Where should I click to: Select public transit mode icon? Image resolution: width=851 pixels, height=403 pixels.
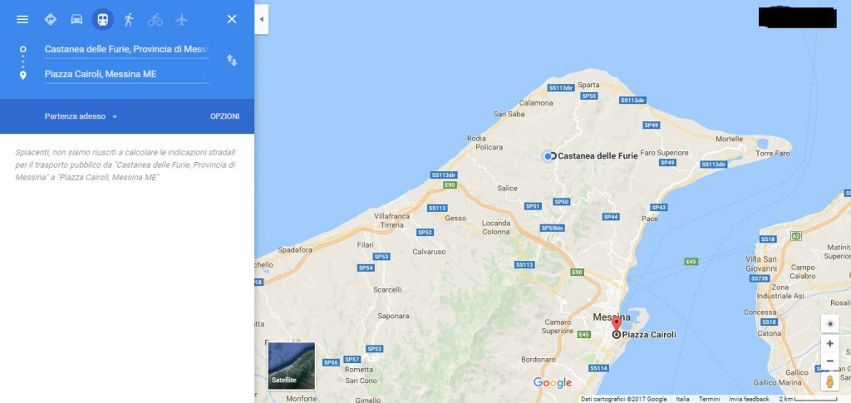tap(102, 19)
